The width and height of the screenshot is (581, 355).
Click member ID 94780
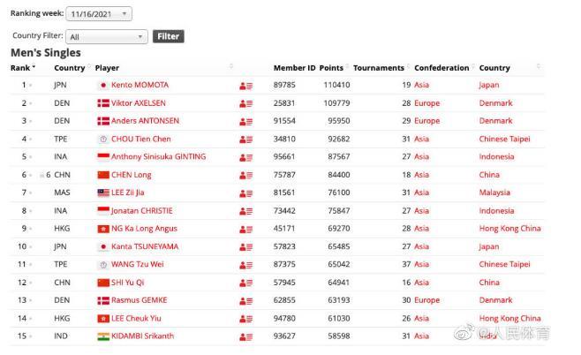click(x=284, y=318)
